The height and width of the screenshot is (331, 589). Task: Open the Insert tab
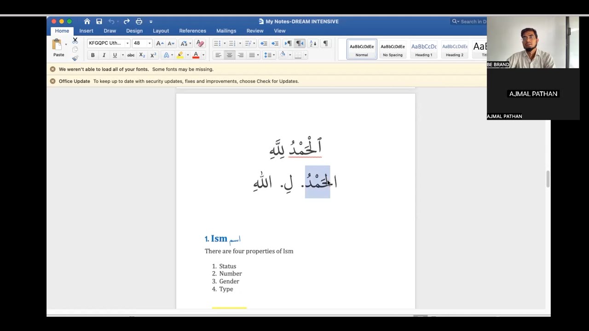tap(86, 31)
